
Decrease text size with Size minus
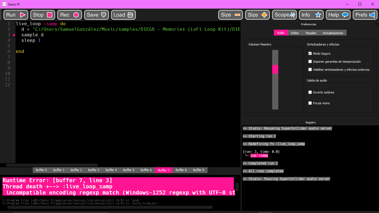231,15
